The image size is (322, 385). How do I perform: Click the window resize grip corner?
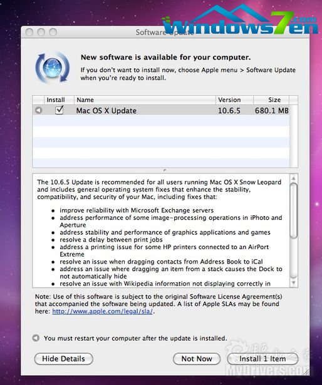306,372
